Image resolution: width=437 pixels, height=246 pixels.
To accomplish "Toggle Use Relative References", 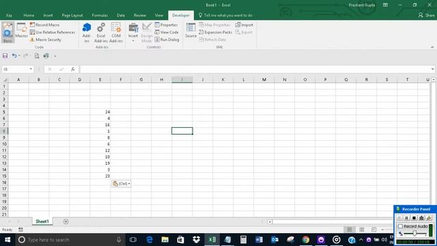I will coord(53,32).
